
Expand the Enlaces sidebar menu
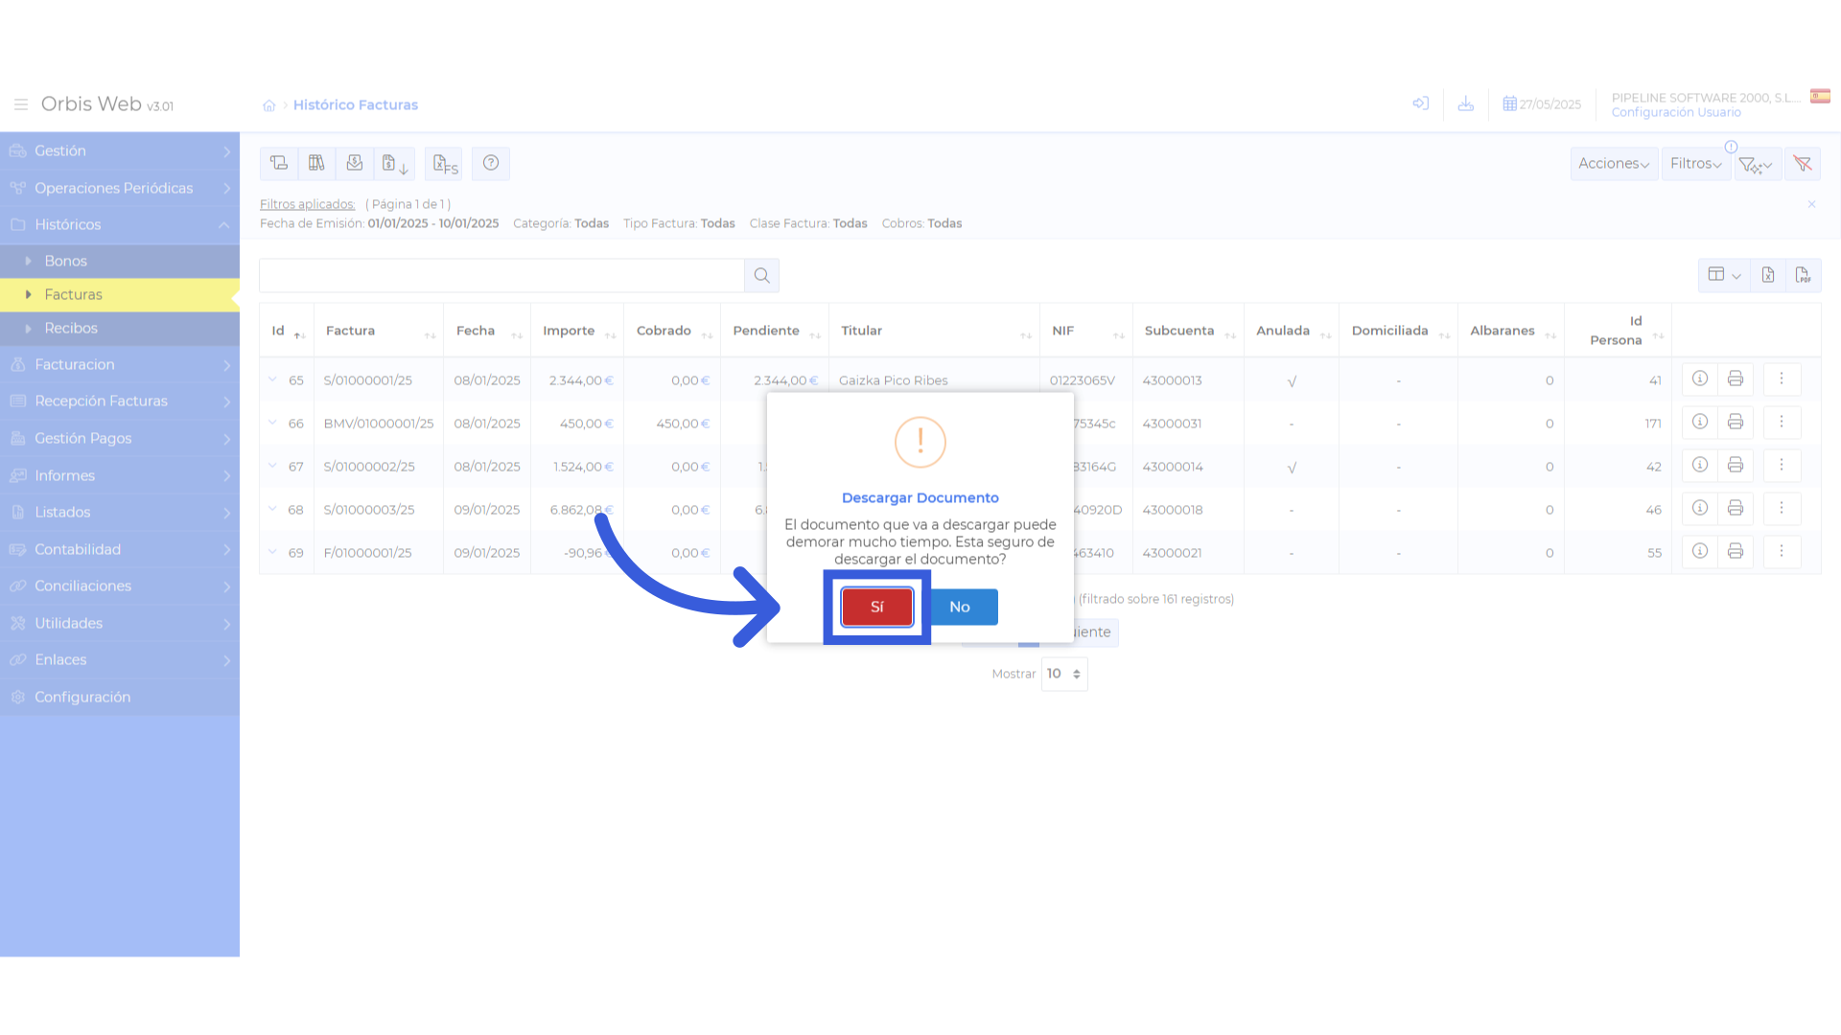tap(120, 659)
